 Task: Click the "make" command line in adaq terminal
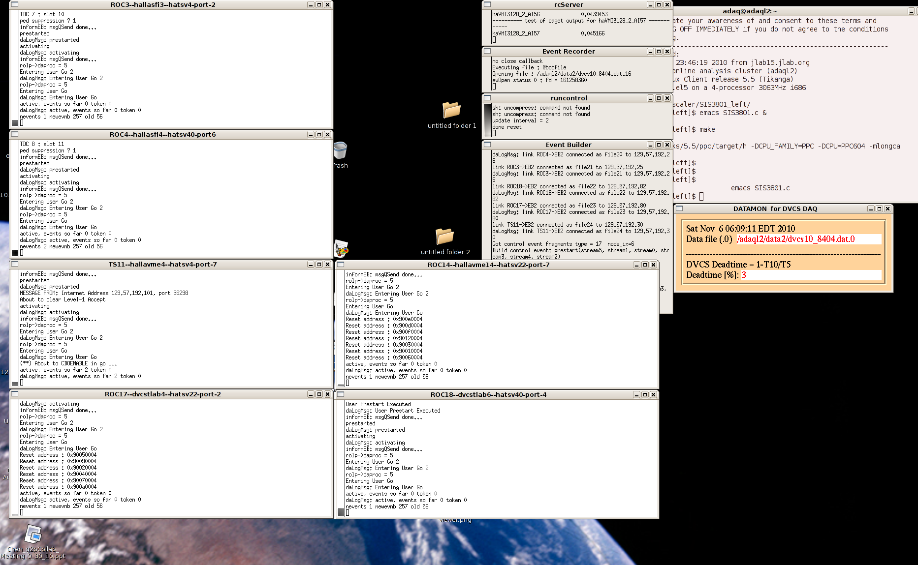(x=707, y=129)
